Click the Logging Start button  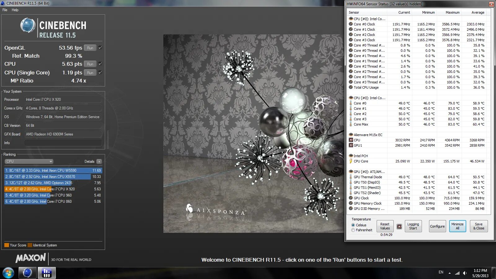click(x=413, y=226)
